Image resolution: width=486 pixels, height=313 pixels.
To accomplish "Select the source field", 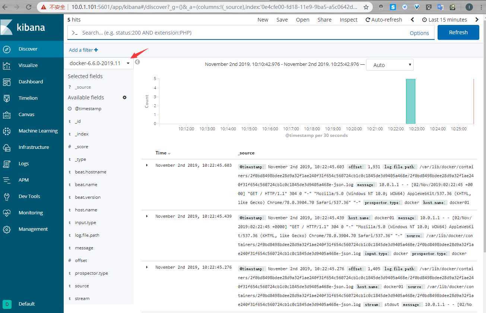I will 82,285.
